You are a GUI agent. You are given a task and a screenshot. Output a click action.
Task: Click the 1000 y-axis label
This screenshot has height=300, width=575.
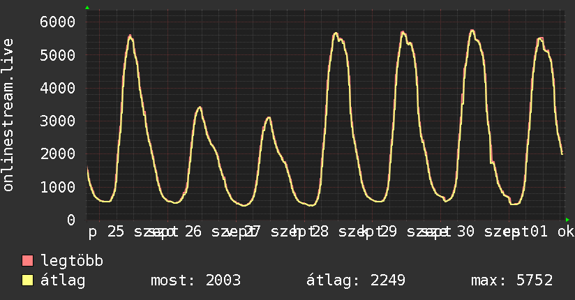[58, 187]
